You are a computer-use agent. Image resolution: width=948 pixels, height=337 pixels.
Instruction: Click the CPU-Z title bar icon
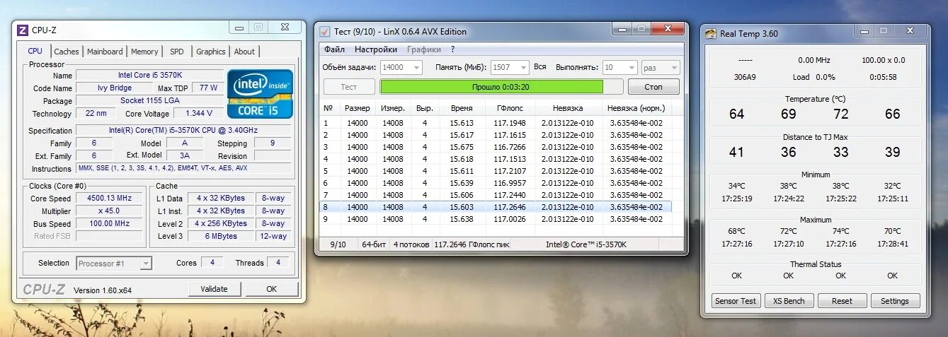tap(23, 30)
